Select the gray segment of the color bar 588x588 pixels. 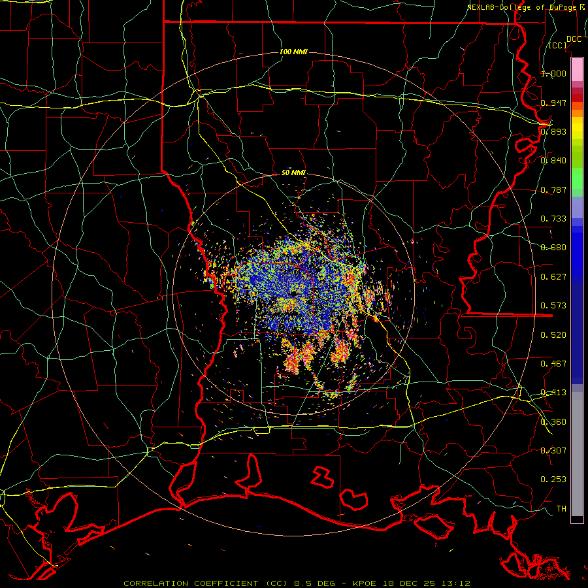577,454
